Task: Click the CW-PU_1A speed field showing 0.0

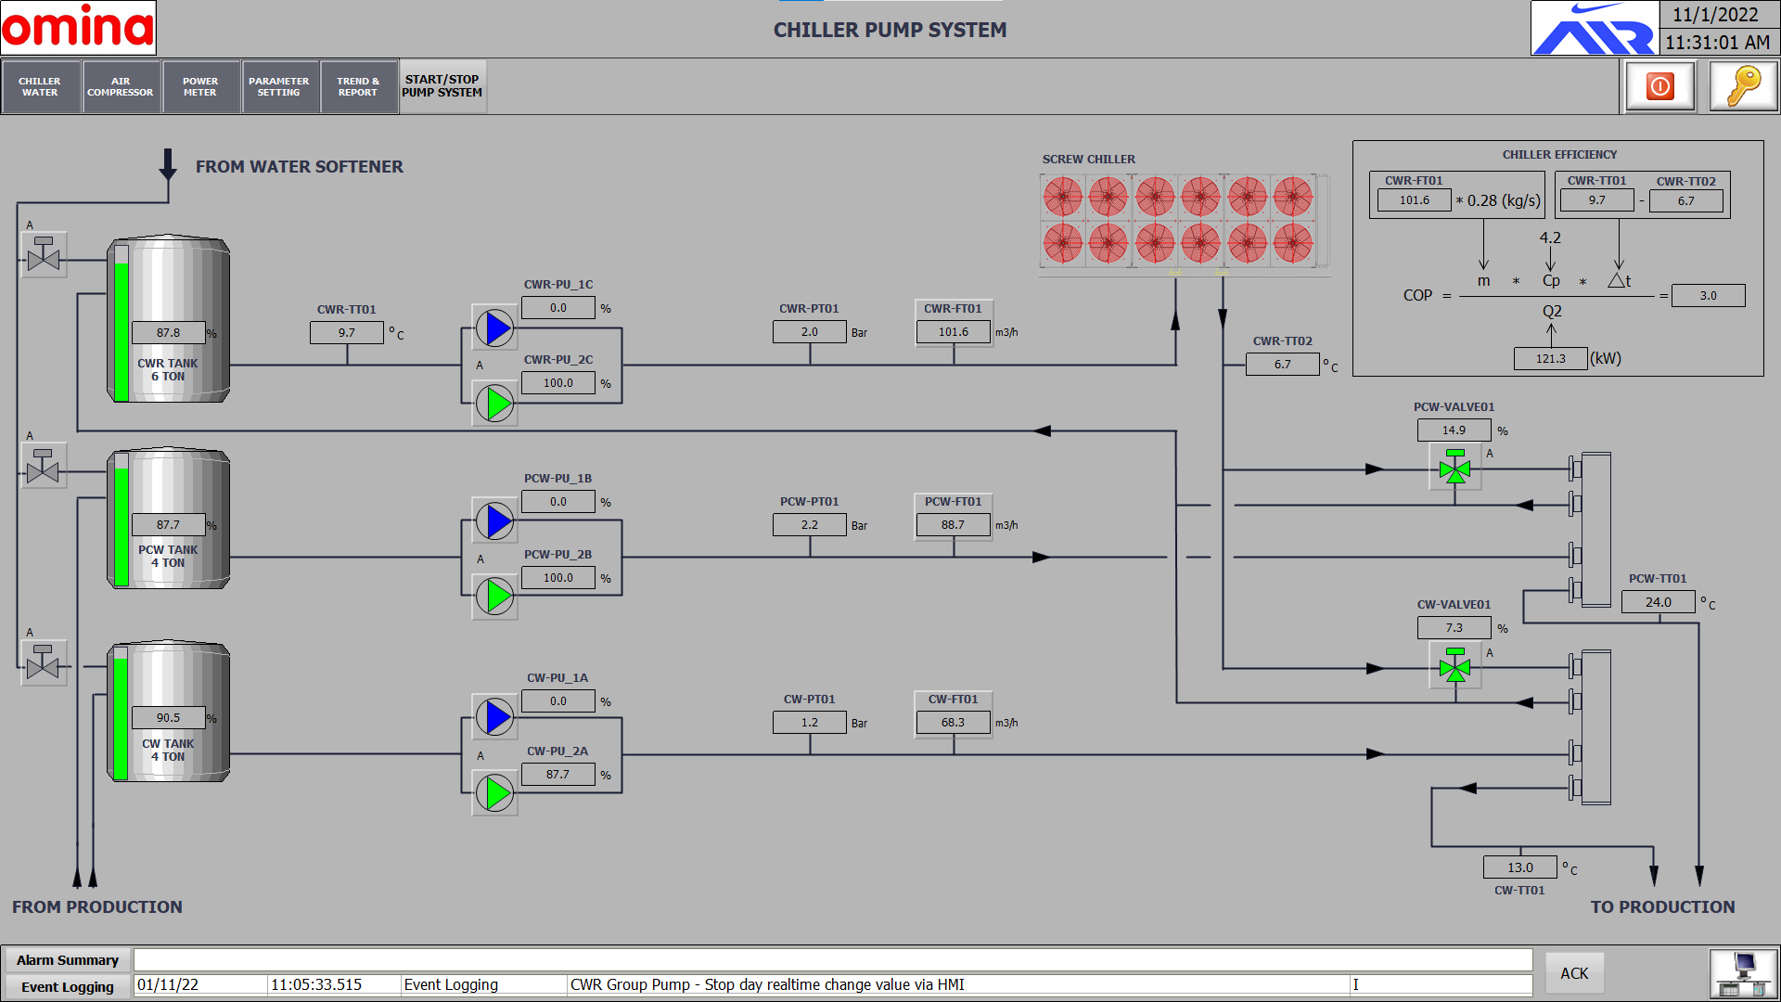Action: coord(558,701)
